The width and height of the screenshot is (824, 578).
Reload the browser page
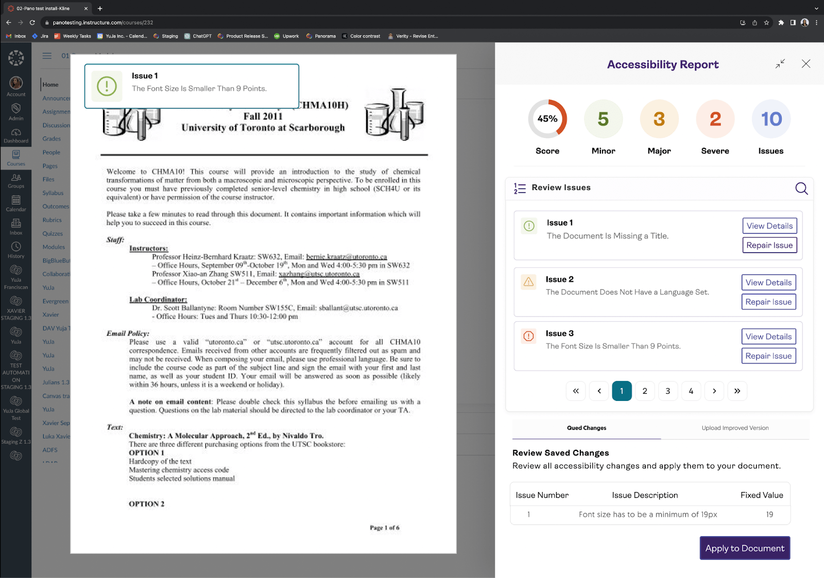tap(32, 23)
